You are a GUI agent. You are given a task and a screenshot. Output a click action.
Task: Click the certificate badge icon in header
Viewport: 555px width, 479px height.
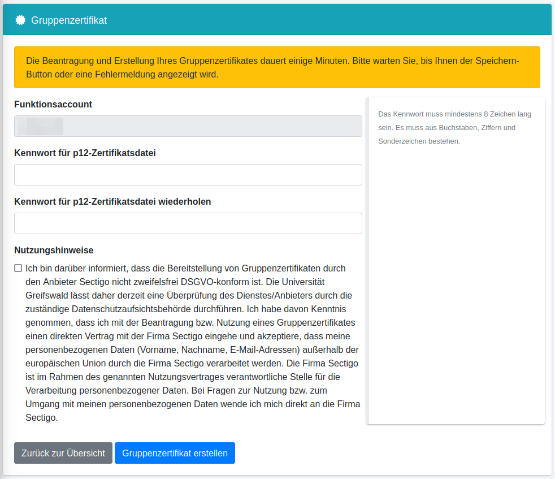20,20
